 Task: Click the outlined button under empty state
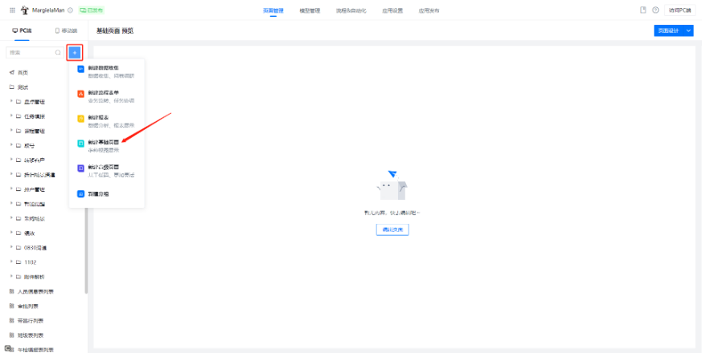coord(392,229)
